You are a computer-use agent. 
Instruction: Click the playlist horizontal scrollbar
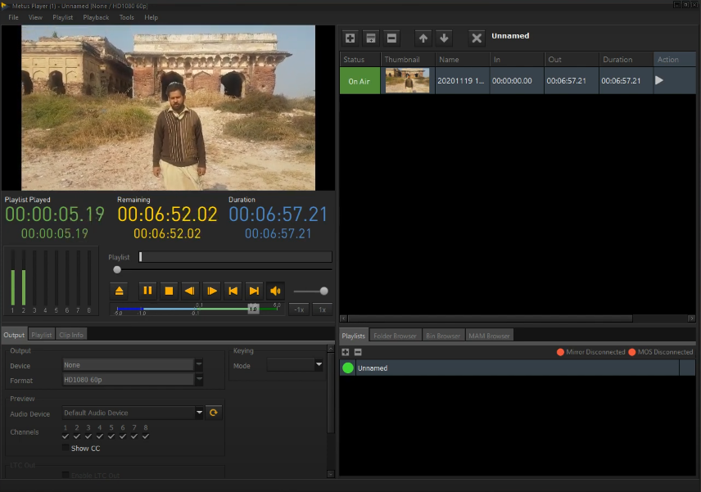click(490, 318)
